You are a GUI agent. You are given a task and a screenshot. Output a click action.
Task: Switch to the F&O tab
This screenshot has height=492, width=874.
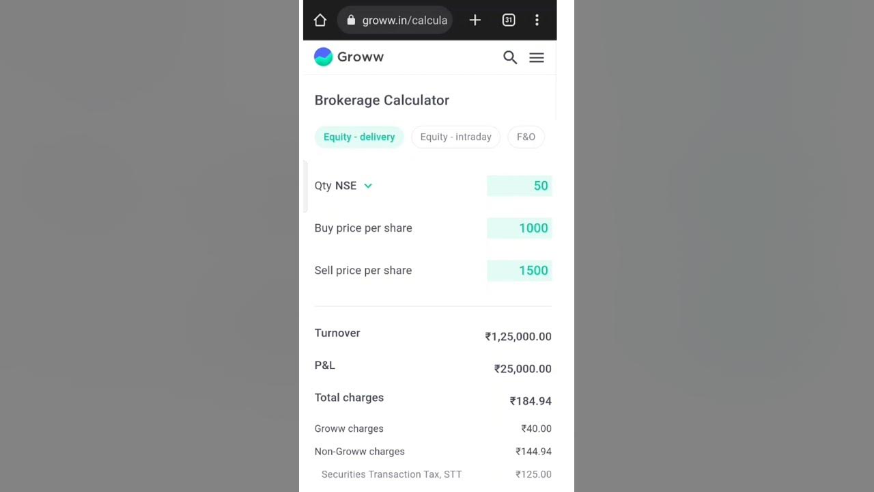pyautogui.click(x=526, y=137)
